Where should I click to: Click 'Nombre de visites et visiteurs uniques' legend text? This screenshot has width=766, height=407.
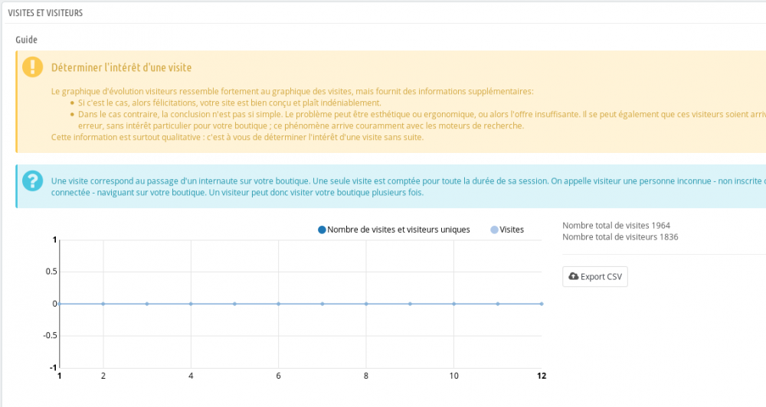398,230
